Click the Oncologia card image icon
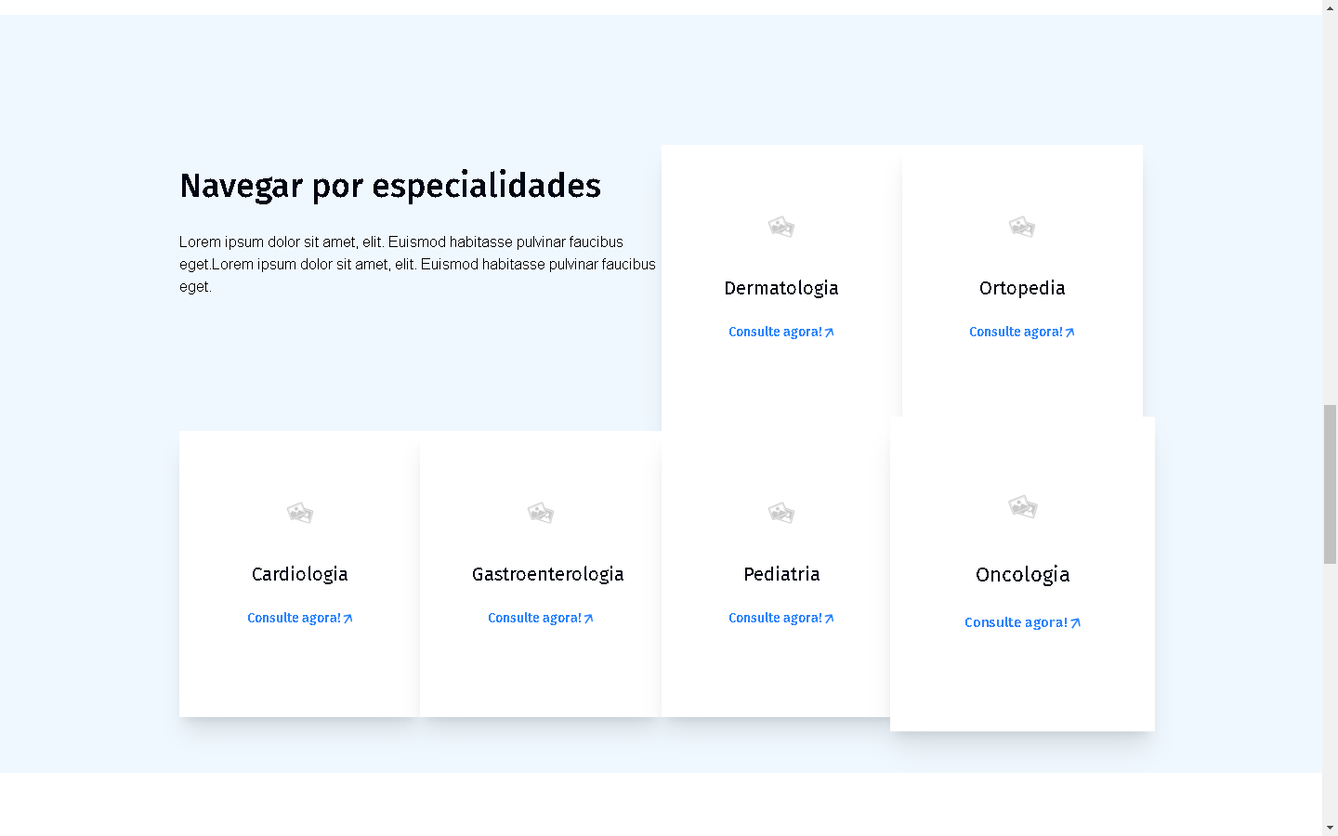The height and width of the screenshot is (836, 1338). pyautogui.click(x=1022, y=506)
